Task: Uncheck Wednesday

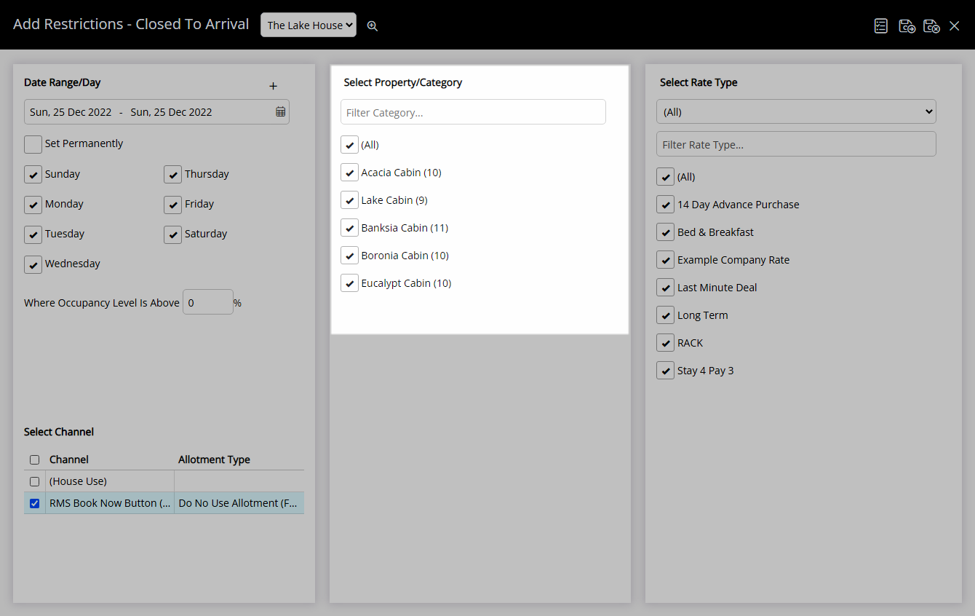Action: tap(33, 264)
